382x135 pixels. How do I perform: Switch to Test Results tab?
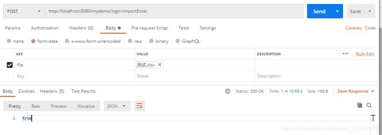[x=83, y=91]
